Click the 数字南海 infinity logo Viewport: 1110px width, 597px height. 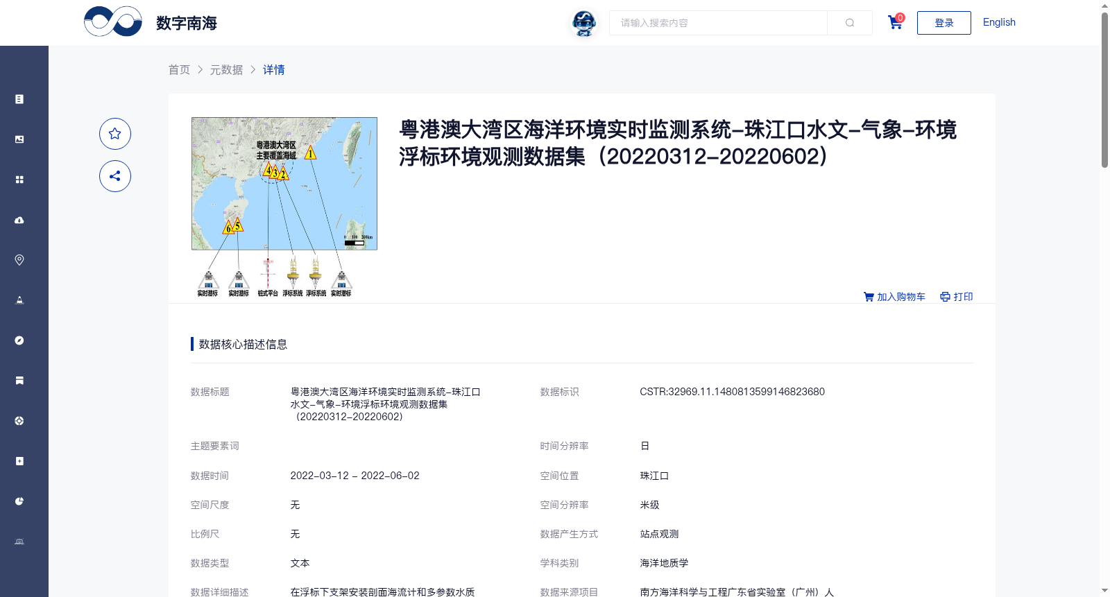click(113, 21)
